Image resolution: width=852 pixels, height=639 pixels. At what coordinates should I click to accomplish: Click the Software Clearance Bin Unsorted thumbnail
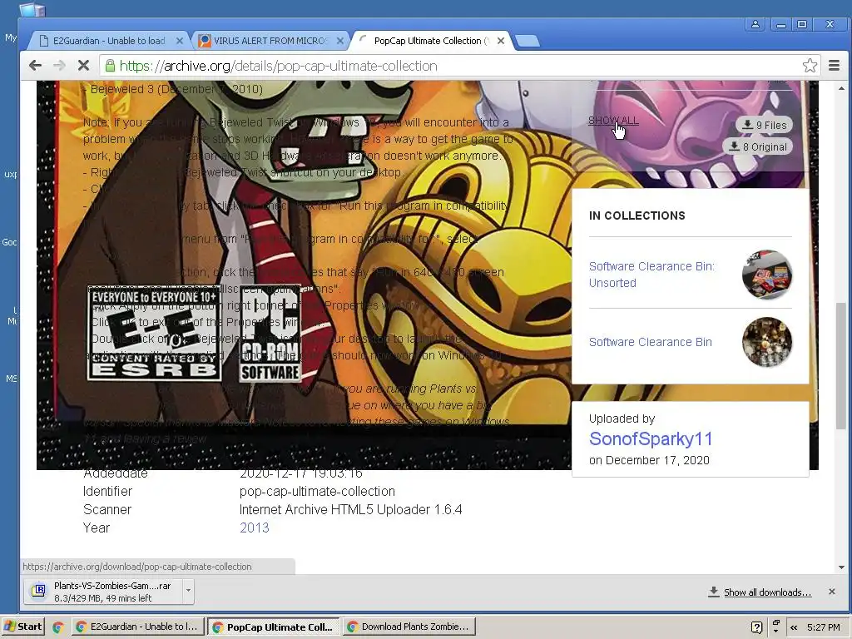point(766,275)
